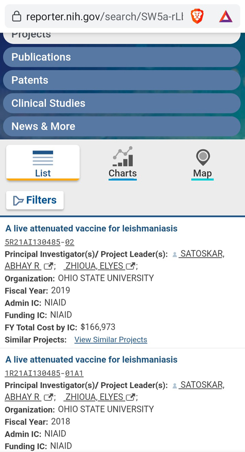245x452 pixels.
Task: Open second leishmaniasis vaccine project title
Action: pos(91,359)
